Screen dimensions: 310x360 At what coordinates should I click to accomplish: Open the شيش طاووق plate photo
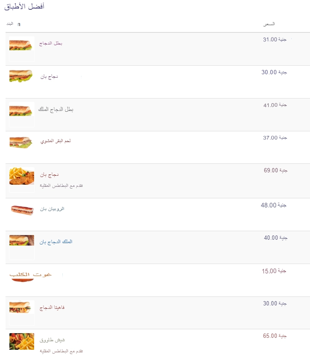tap(22, 341)
